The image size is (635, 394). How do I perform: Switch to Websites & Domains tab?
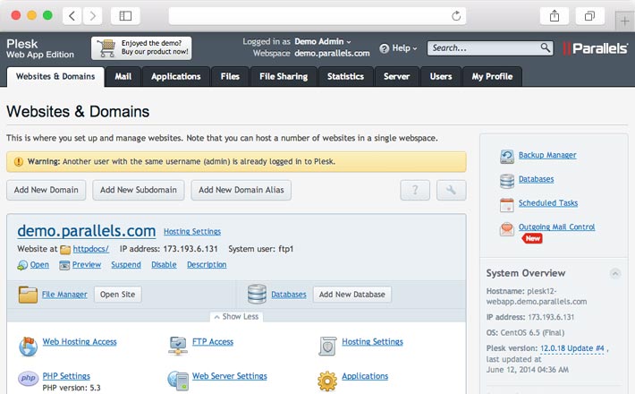(55, 77)
